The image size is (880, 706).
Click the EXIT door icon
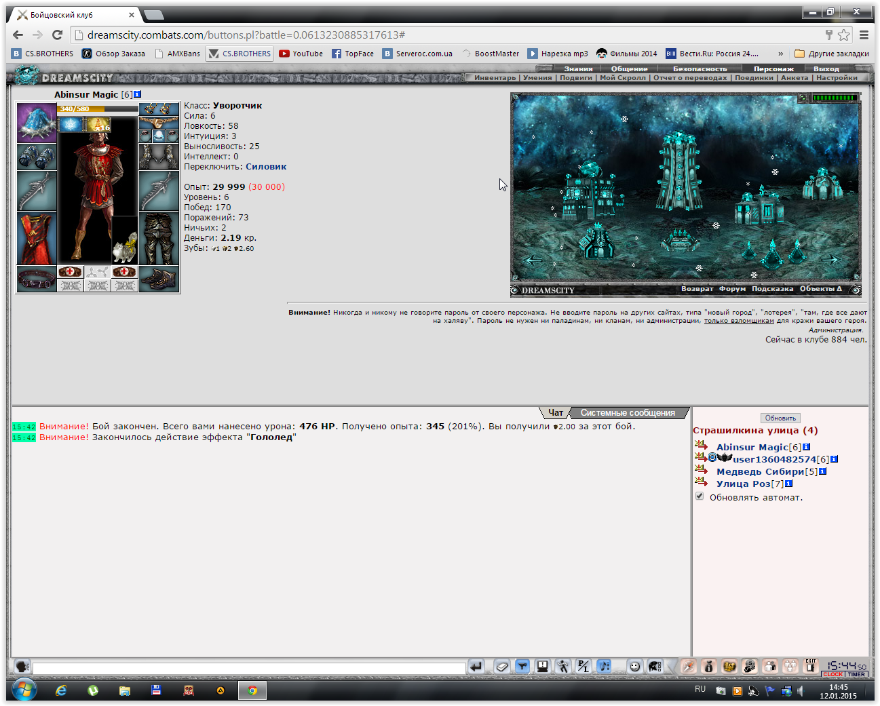pyautogui.click(x=811, y=666)
